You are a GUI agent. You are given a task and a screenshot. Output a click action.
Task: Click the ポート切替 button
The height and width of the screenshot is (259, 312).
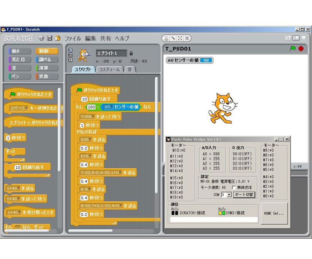pyautogui.click(x=244, y=195)
